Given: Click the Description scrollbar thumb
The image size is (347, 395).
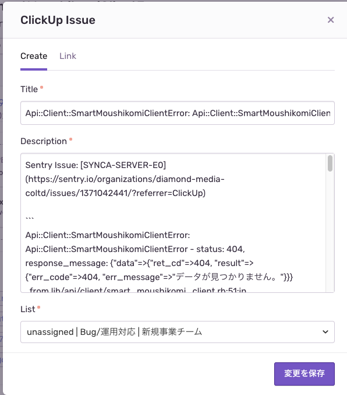Looking at the screenshot, I should tap(330, 163).
